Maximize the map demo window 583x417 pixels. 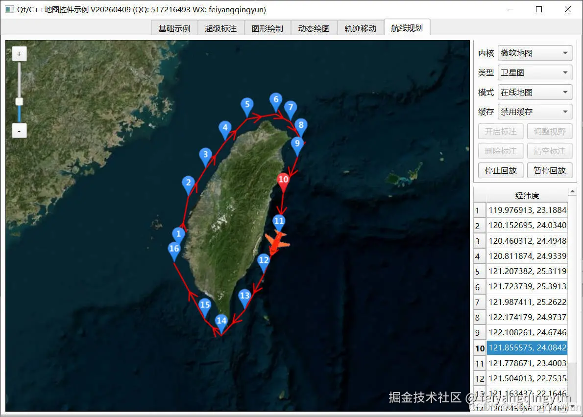click(539, 9)
